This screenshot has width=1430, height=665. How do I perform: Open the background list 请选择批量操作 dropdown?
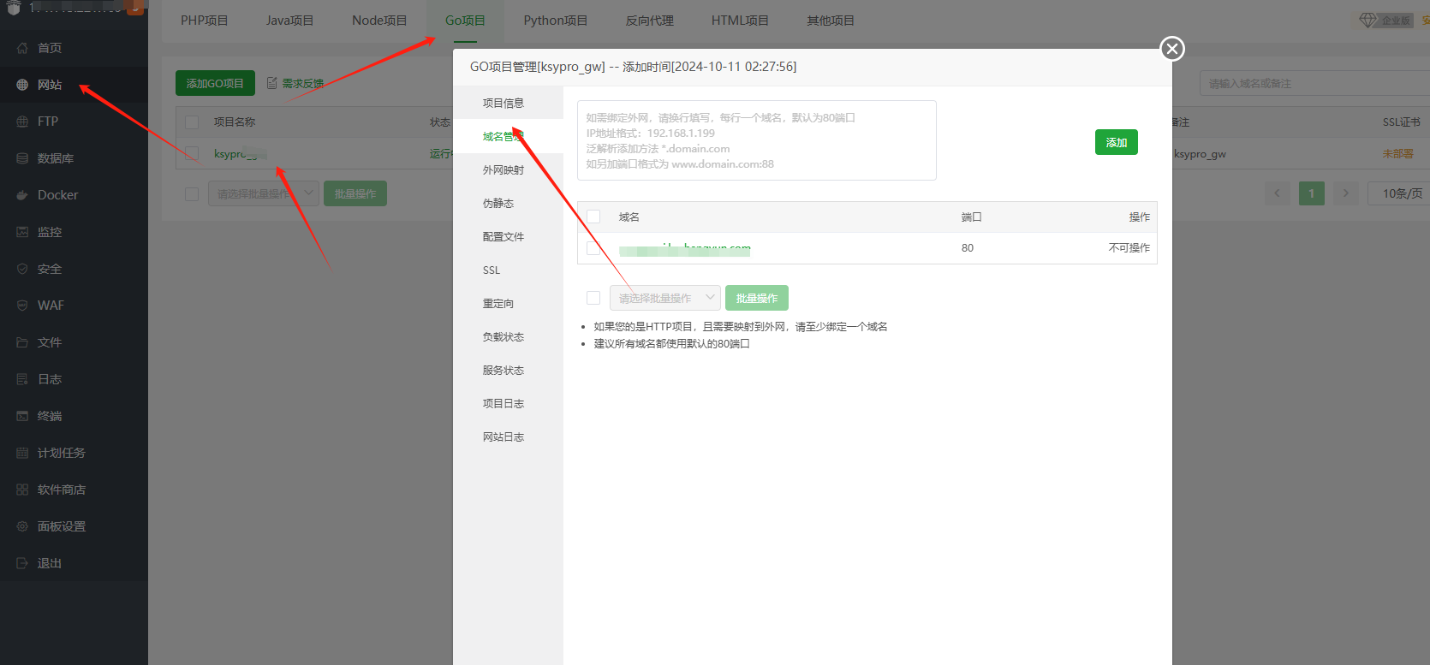tap(263, 193)
